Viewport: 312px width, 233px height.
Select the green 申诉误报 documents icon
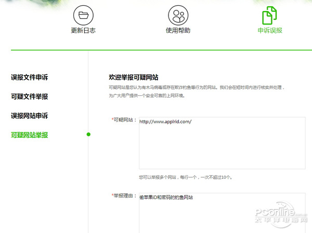point(269,15)
